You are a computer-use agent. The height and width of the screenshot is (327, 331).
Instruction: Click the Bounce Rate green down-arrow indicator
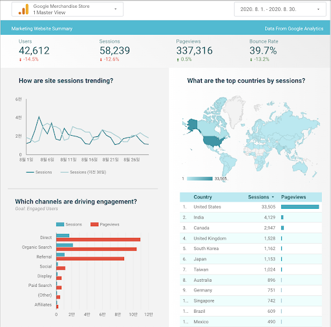[251, 59]
